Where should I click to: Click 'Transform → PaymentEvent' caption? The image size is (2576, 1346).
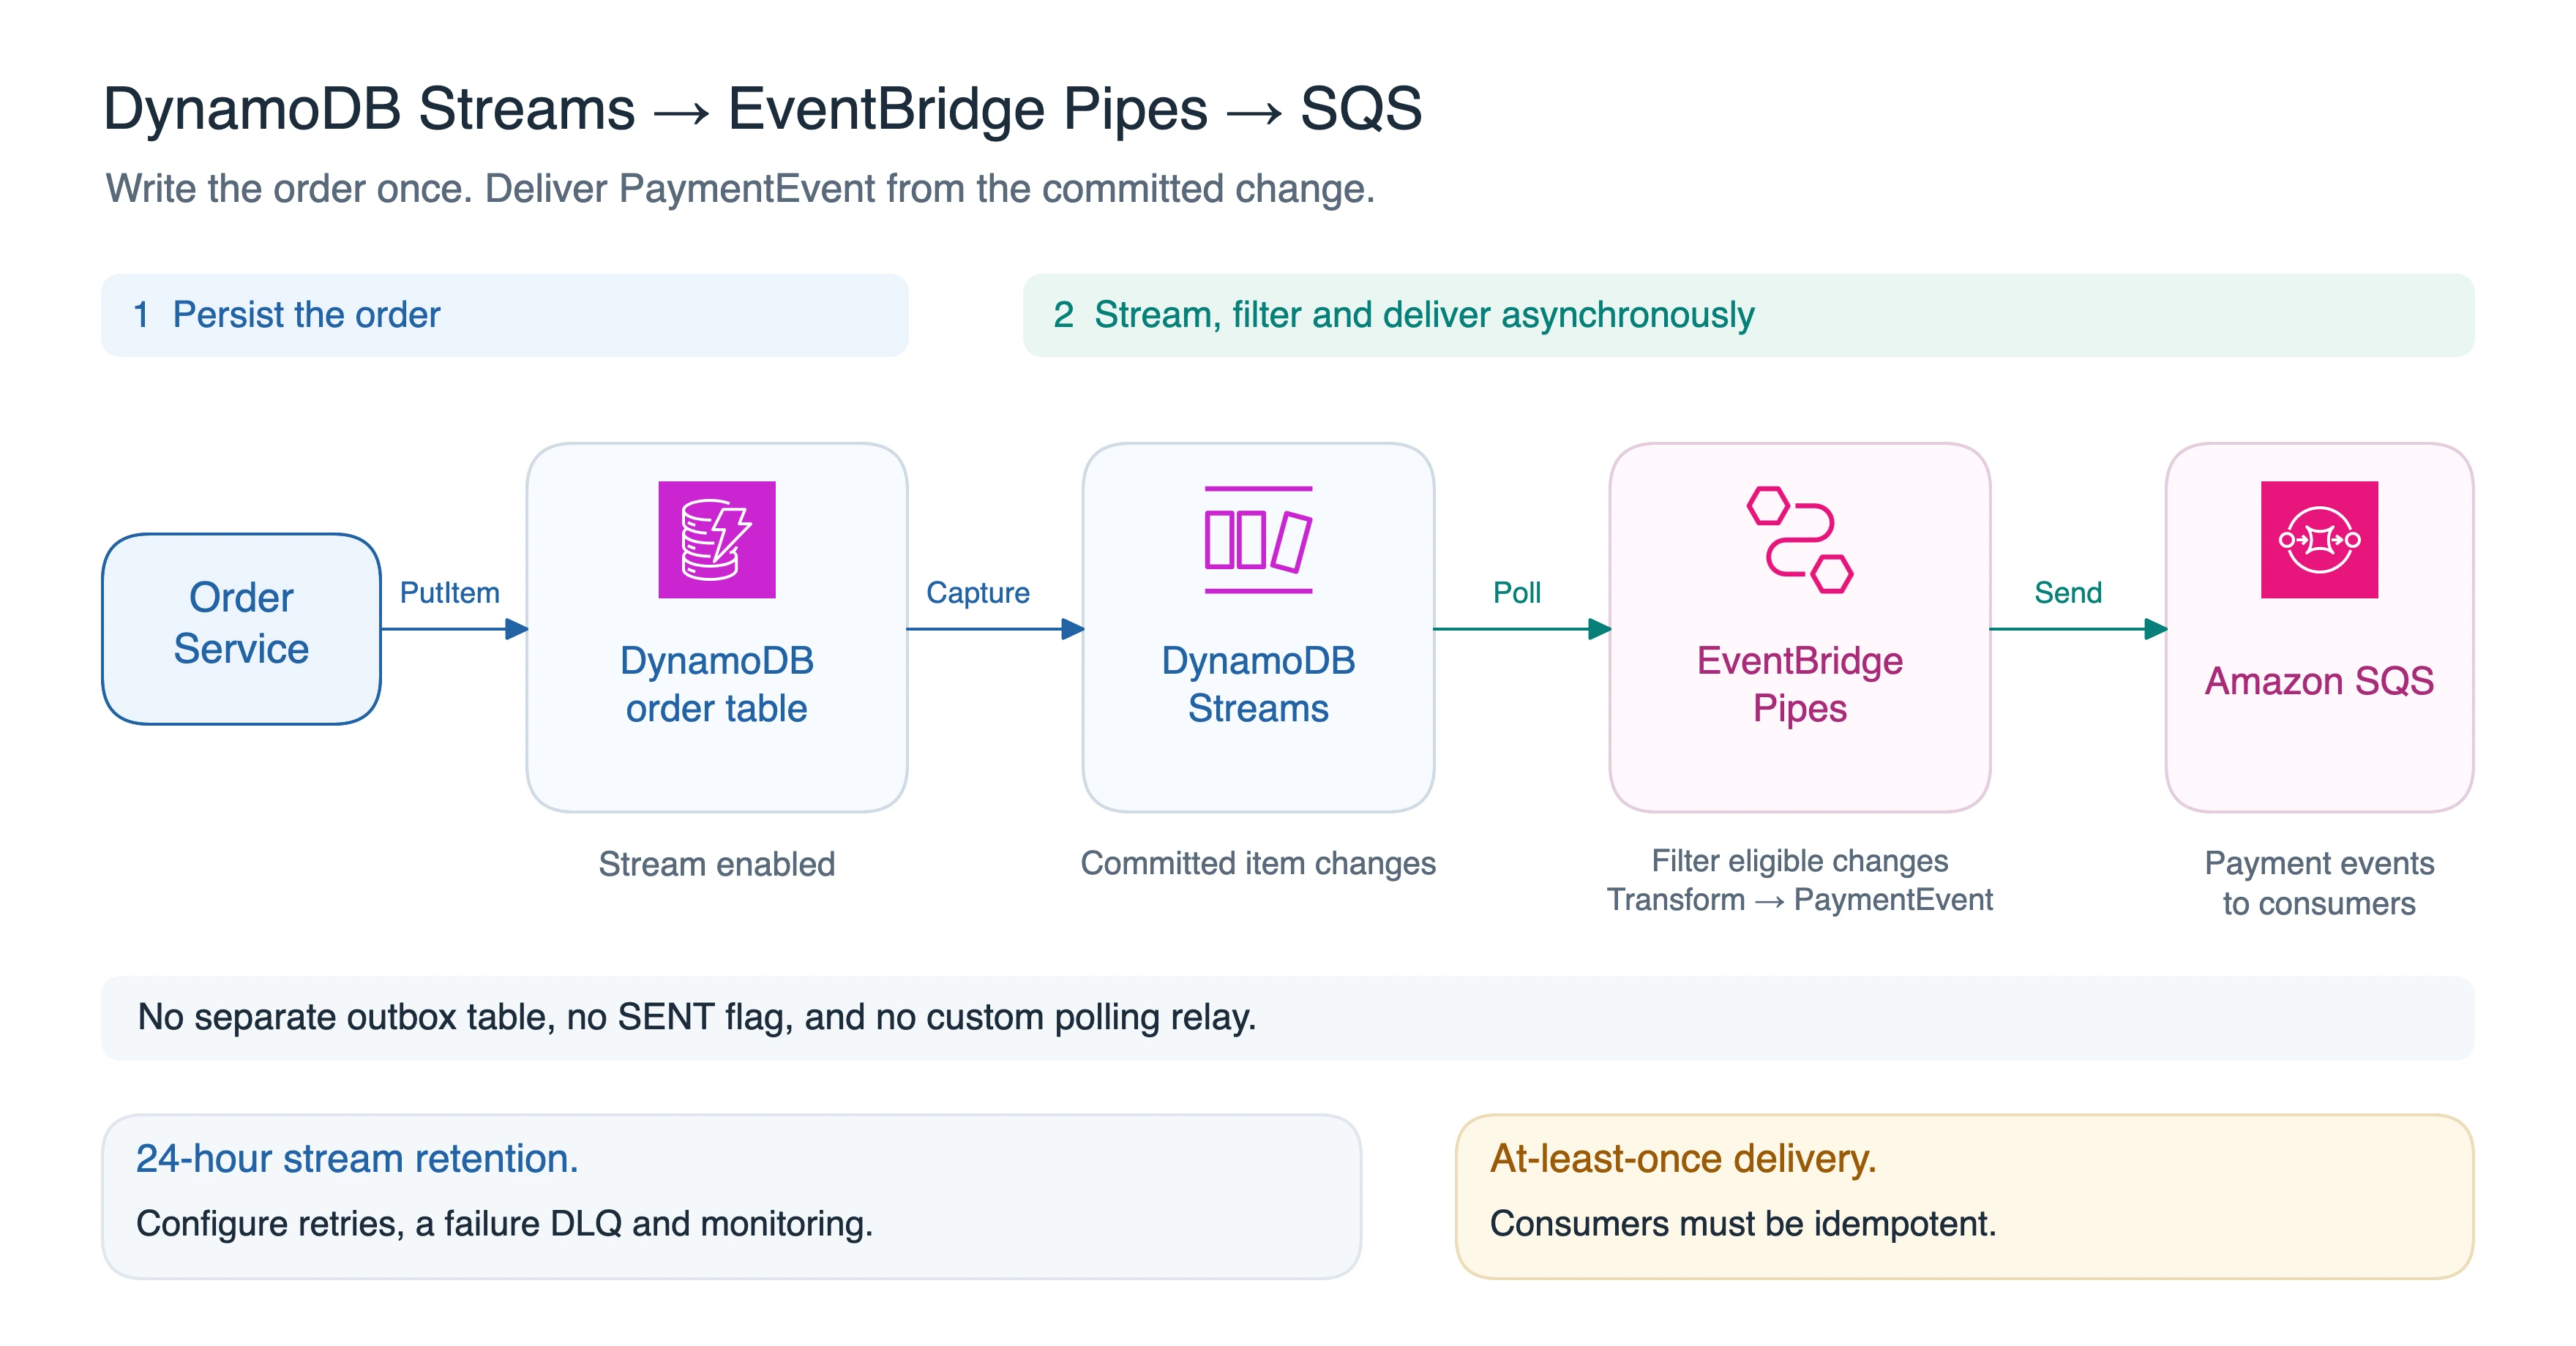pos(1800,899)
